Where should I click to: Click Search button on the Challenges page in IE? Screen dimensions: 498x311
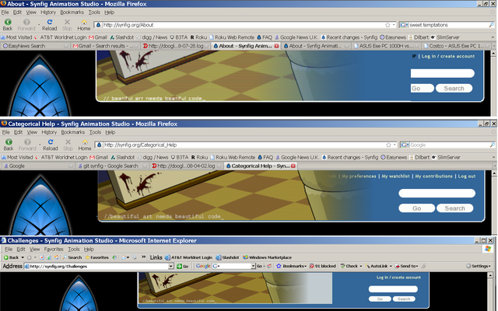coord(404,299)
